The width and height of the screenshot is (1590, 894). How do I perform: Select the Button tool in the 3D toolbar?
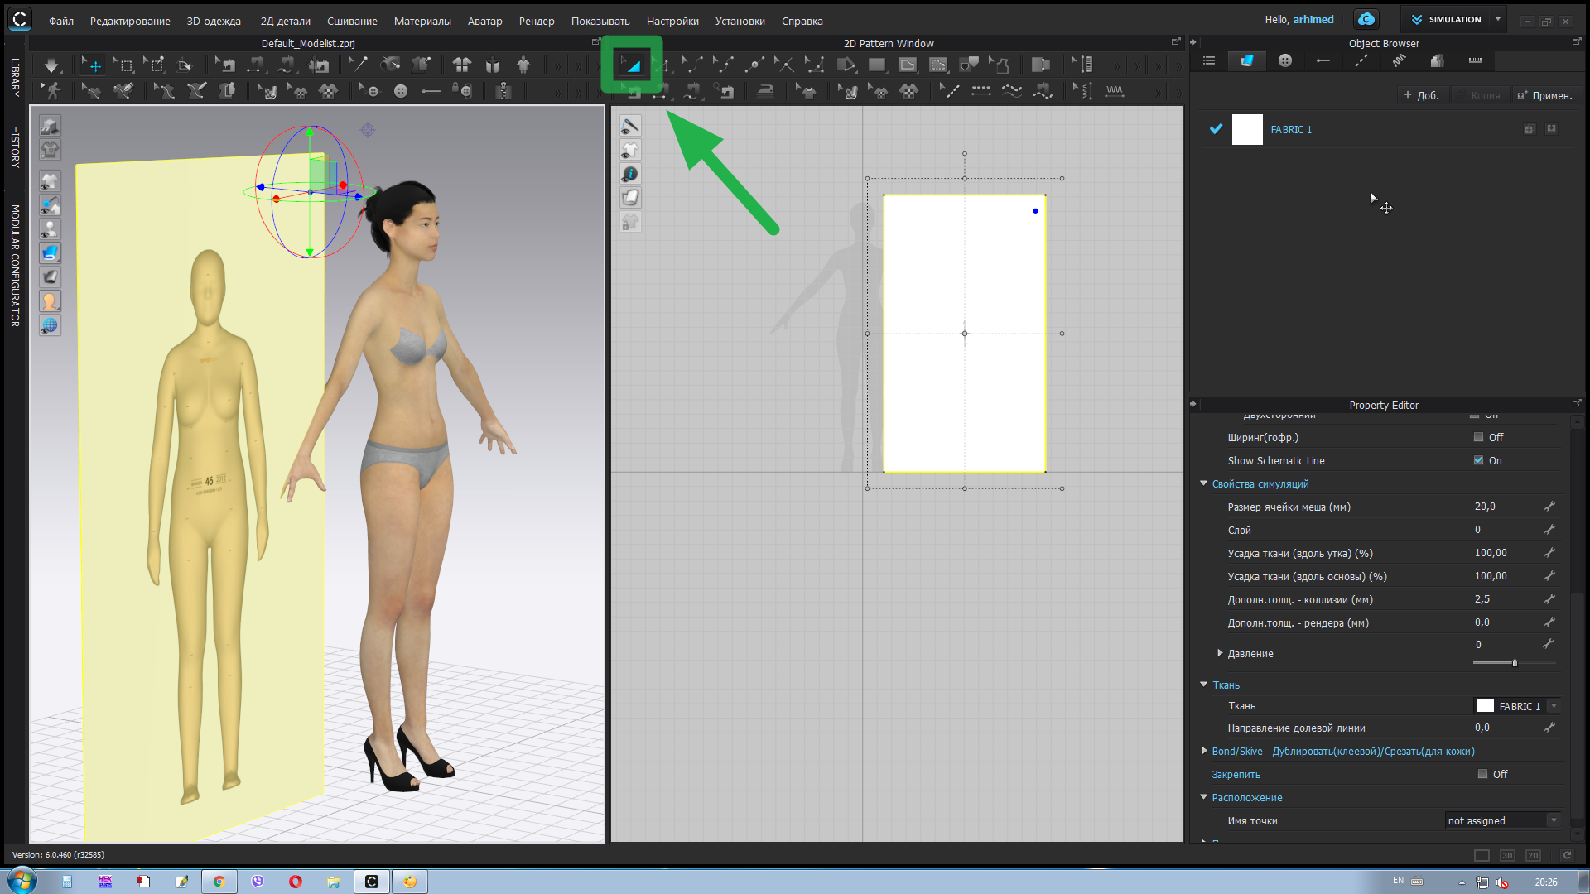401,91
